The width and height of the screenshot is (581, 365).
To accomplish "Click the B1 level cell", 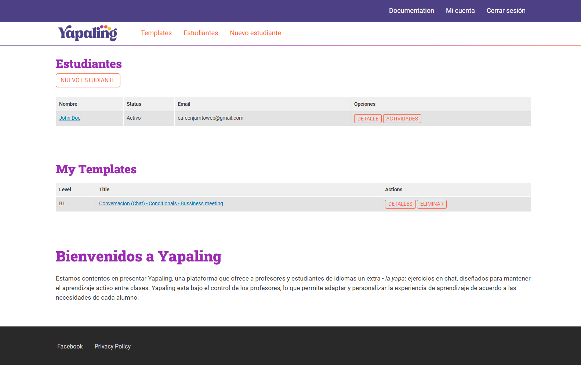I will point(62,203).
